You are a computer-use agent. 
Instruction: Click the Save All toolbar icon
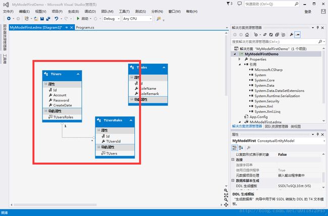pos(48,19)
